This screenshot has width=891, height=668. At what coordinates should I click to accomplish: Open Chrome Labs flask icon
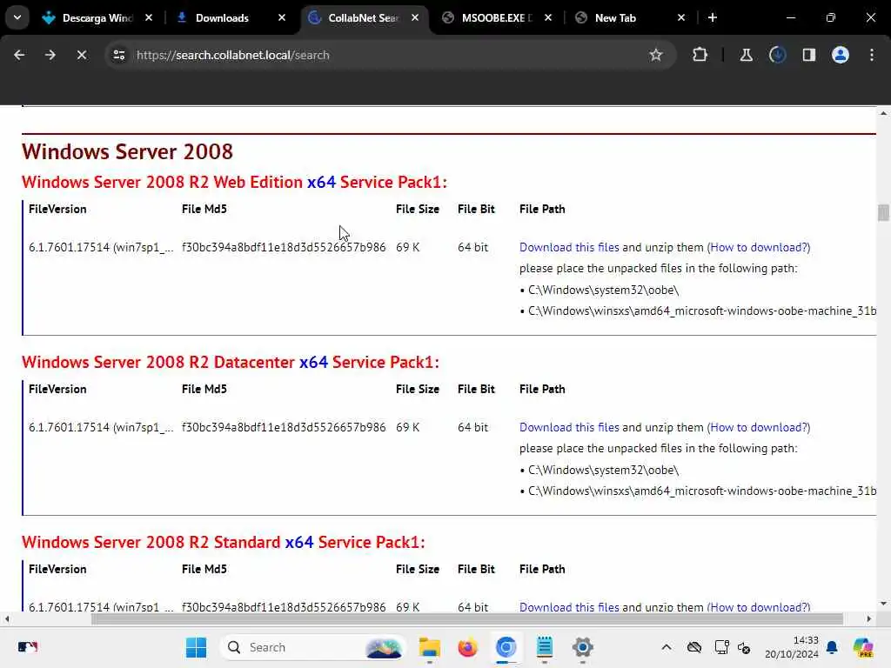(x=746, y=55)
